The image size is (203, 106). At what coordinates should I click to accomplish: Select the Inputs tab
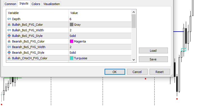pos(24,3)
